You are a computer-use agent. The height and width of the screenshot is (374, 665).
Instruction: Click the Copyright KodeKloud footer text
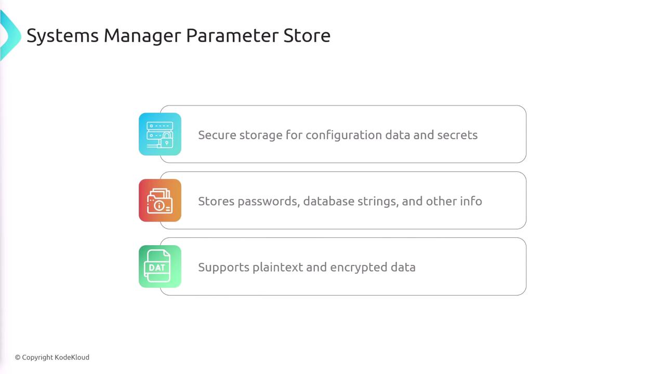52,357
